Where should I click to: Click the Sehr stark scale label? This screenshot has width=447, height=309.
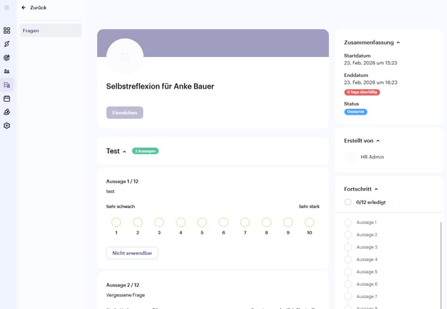[x=309, y=207]
